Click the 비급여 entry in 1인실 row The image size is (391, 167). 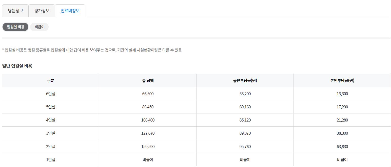tap(148, 160)
